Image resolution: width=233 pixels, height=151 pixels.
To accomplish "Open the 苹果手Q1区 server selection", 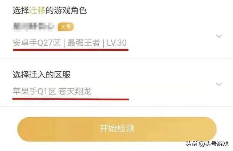I will point(34,91).
